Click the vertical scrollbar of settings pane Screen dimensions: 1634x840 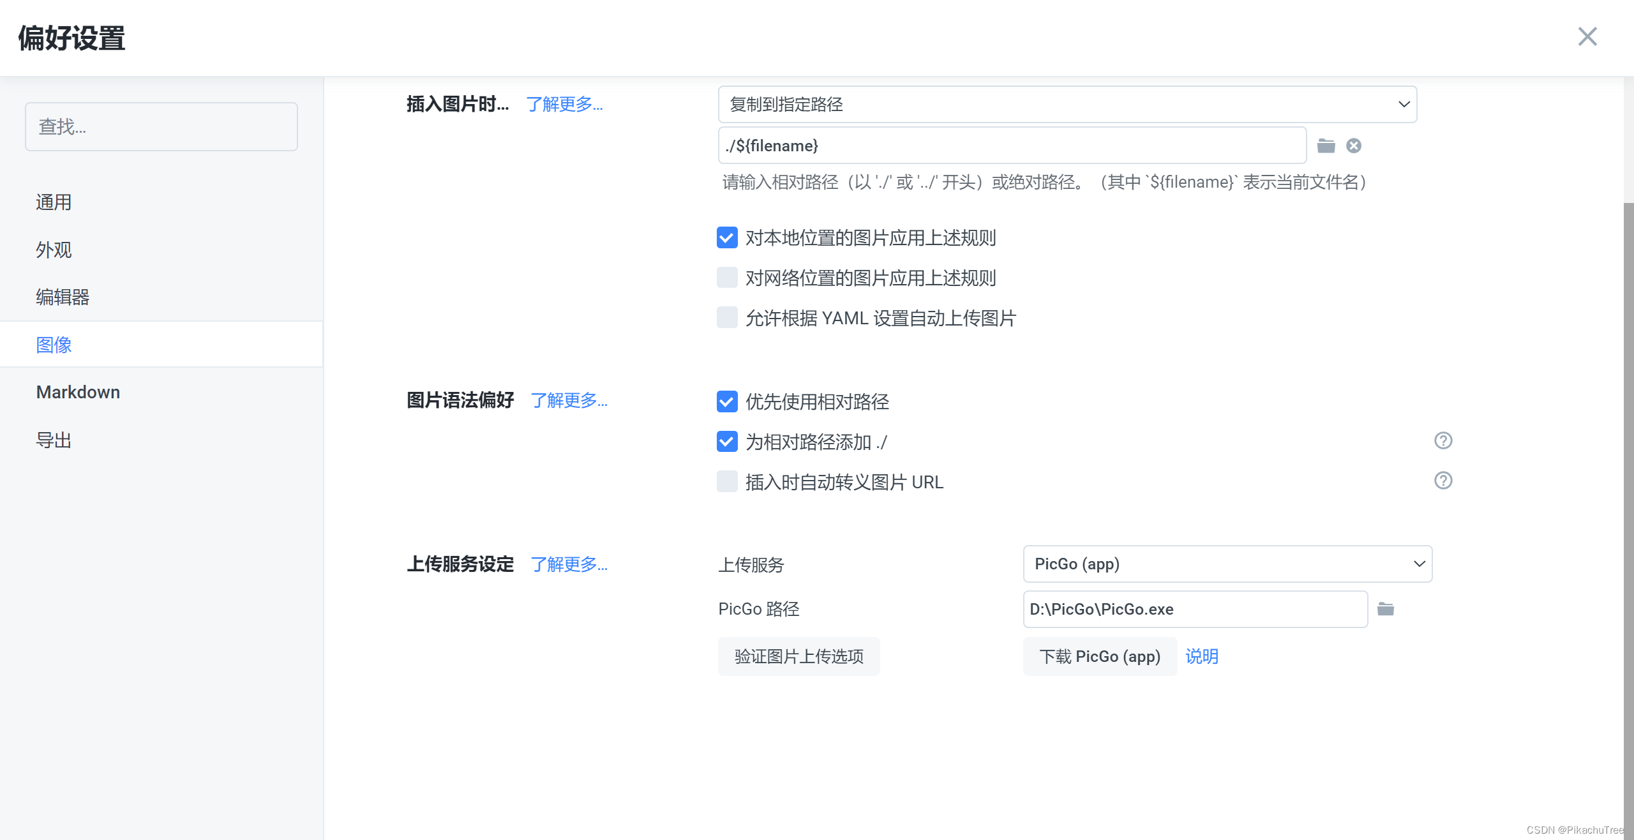(x=1628, y=520)
